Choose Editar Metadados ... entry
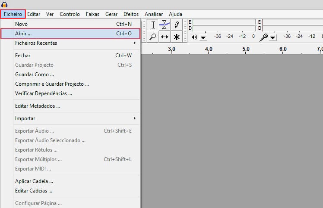323x208 pixels. click(70, 106)
